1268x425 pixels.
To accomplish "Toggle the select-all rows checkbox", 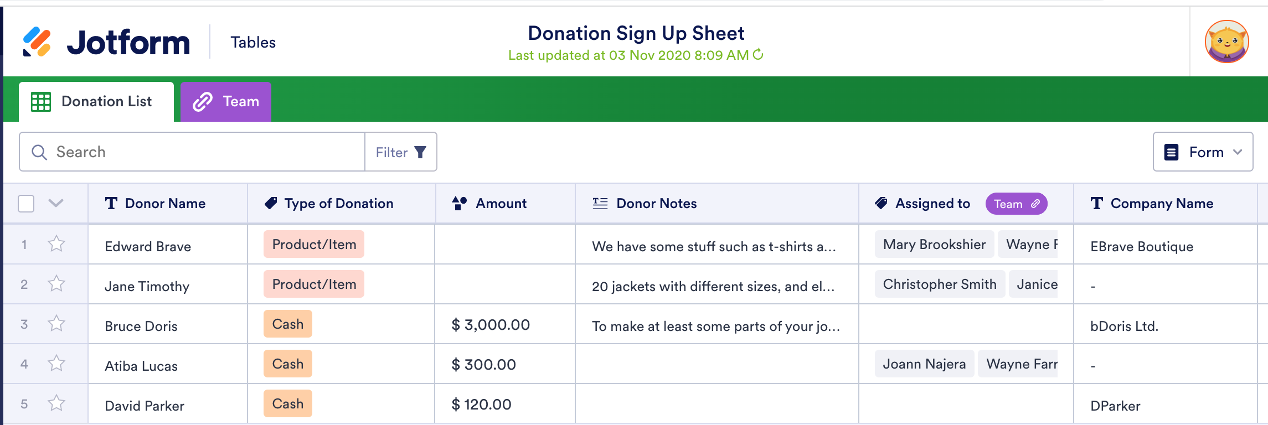I will [26, 204].
